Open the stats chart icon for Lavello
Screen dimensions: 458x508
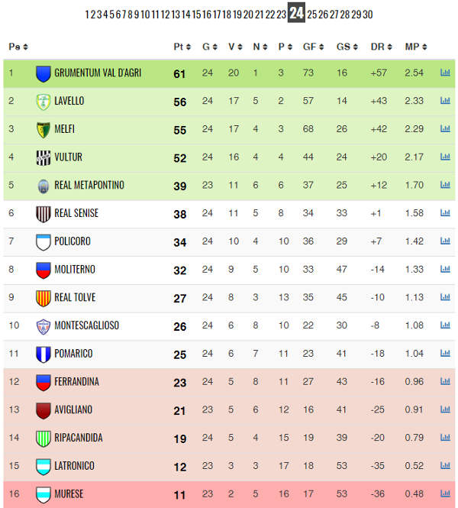click(x=445, y=100)
